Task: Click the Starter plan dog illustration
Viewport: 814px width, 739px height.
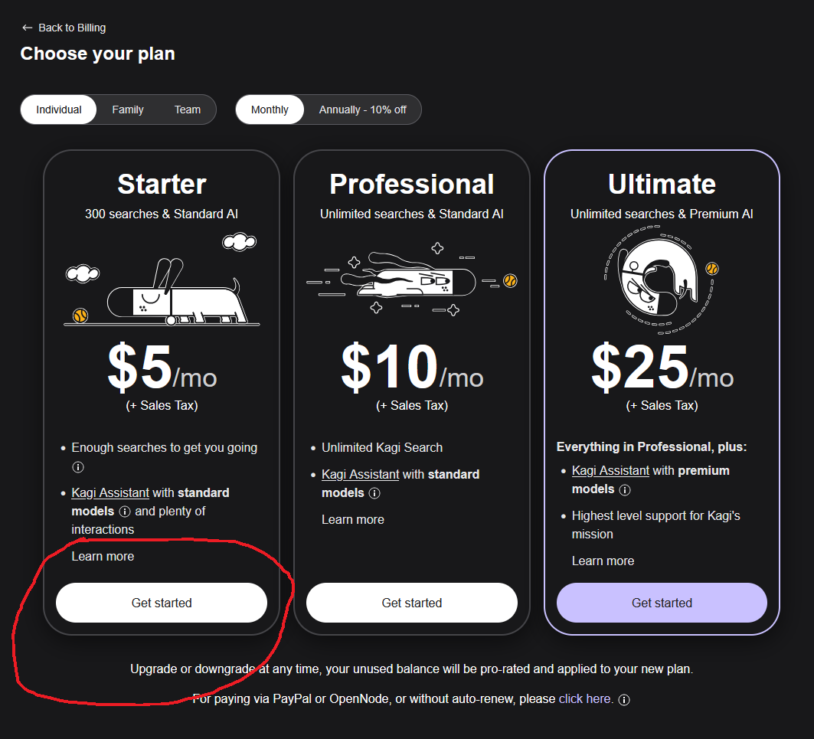Action: coord(162,289)
